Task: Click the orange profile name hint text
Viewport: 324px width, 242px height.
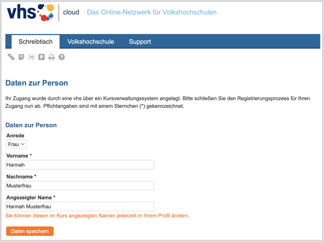Action: pos(97,216)
